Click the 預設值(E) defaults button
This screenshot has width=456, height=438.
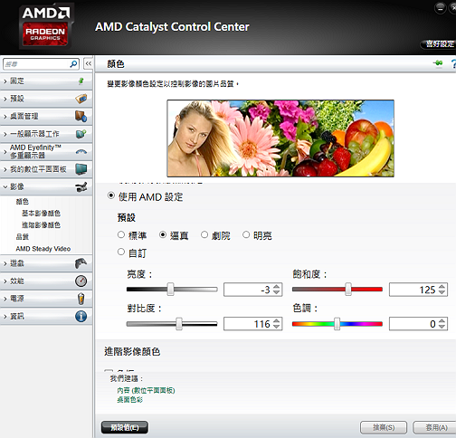[125, 427]
